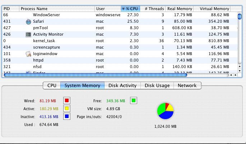Click the Safari compass icon in process list

[28, 22]
